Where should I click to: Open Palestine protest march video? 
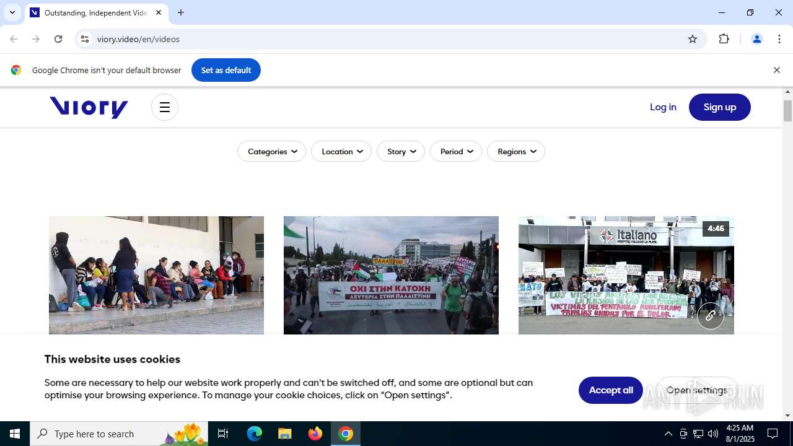click(x=391, y=275)
